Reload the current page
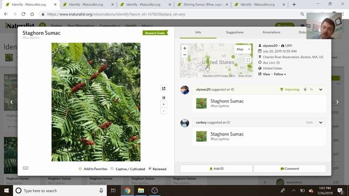This screenshot has width=349, height=196. 23,14
